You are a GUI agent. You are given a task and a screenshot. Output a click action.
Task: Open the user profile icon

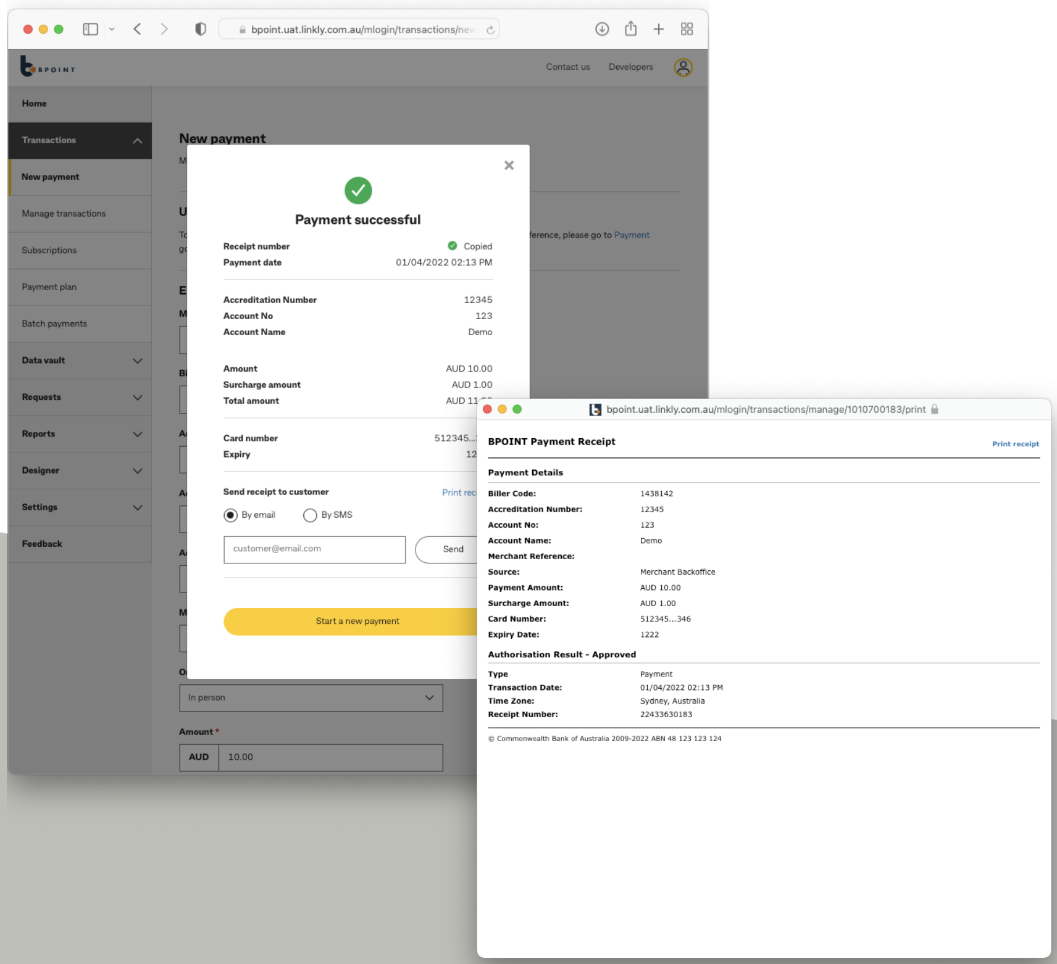[683, 67]
